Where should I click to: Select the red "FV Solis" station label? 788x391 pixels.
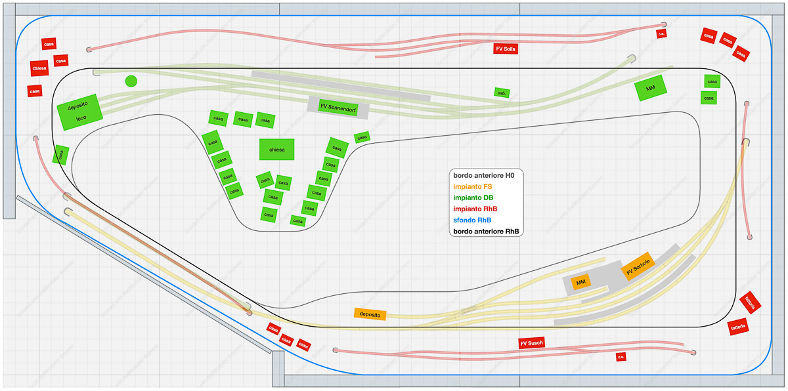[x=506, y=49]
